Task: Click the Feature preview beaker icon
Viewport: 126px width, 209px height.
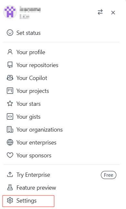Action: [10, 187]
